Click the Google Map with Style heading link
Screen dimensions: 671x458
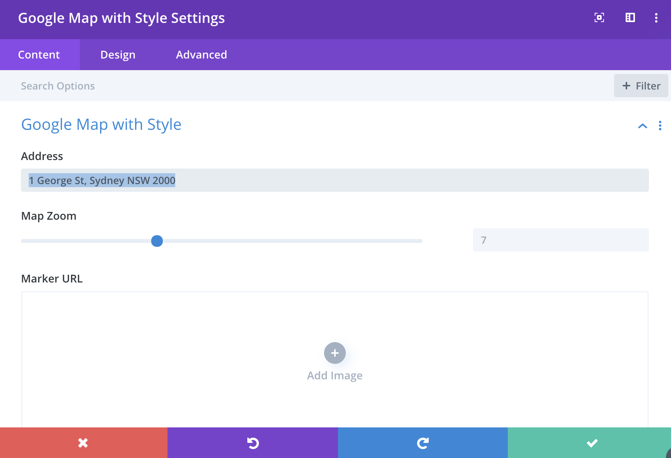[x=101, y=124]
